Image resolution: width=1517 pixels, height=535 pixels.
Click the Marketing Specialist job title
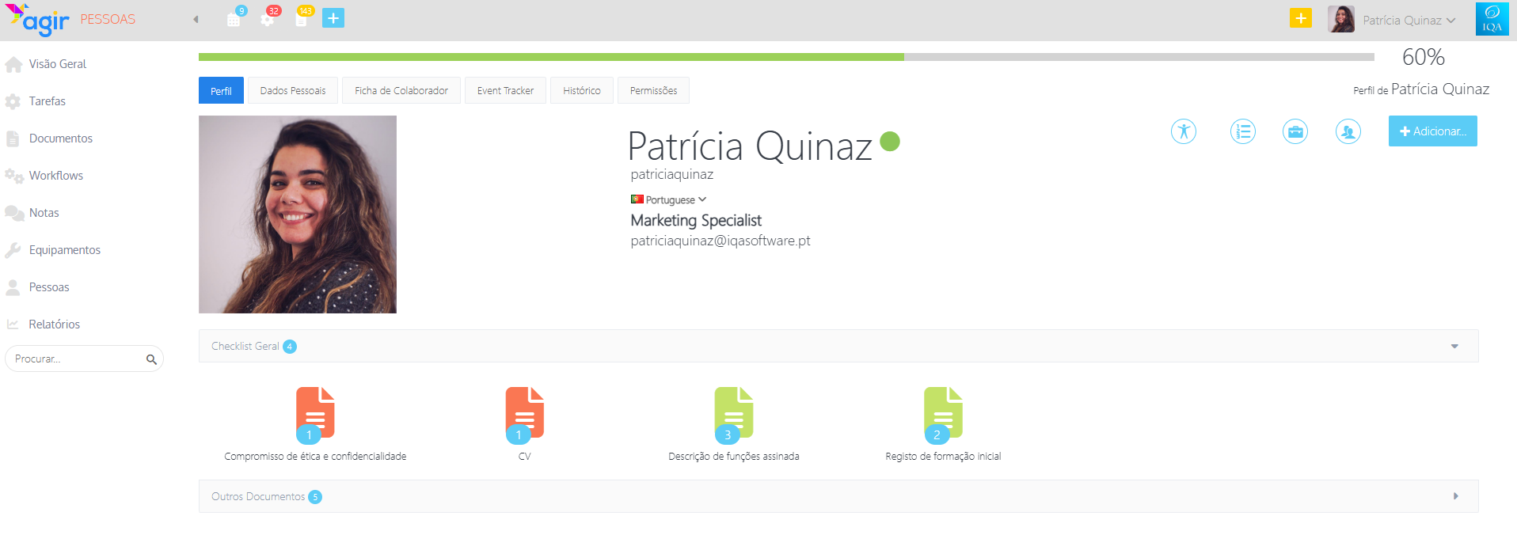pos(696,220)
